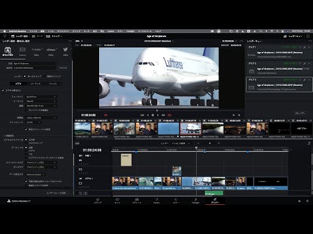The height and width of the screenshot is (234, 313).
Task: Click the play reverse button
Action: [x=148, y=115]
